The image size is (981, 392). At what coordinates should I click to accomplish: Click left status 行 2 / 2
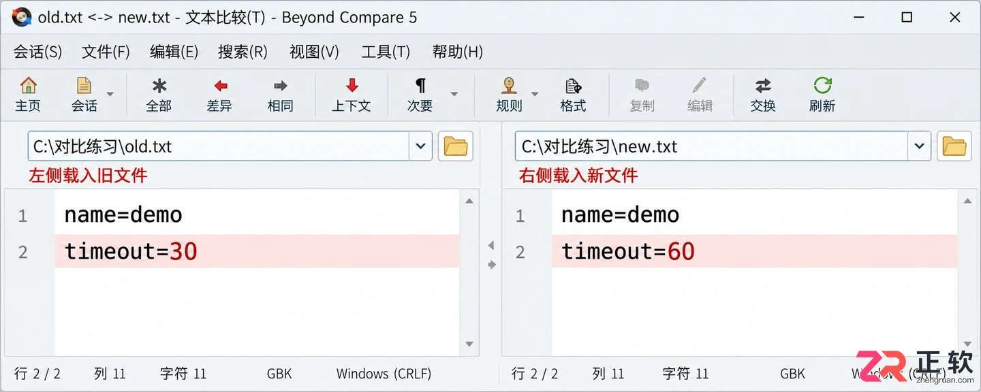(x=37, y=374)
